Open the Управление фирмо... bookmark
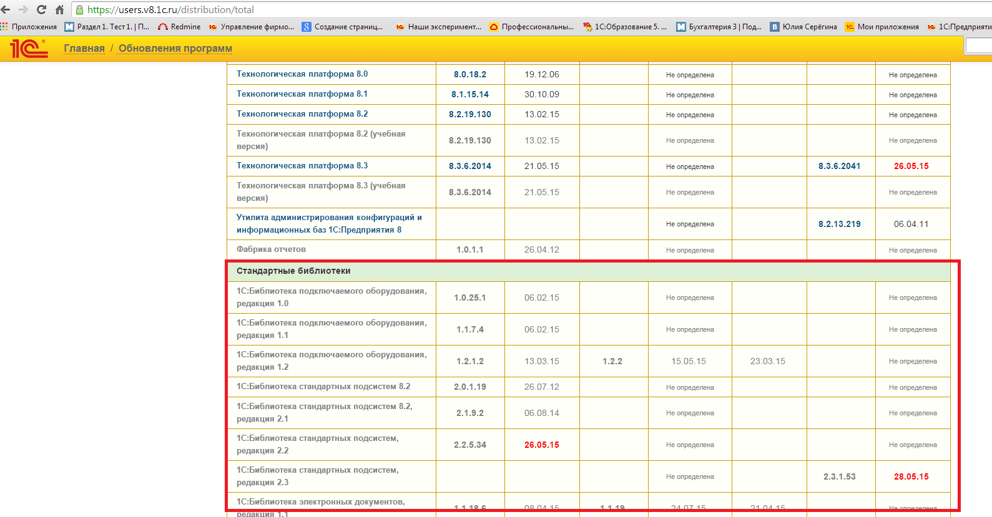Viewport: 992px width, 517px height. (x=251, y=27)
